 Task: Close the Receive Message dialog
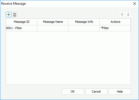tap(135, 4)
